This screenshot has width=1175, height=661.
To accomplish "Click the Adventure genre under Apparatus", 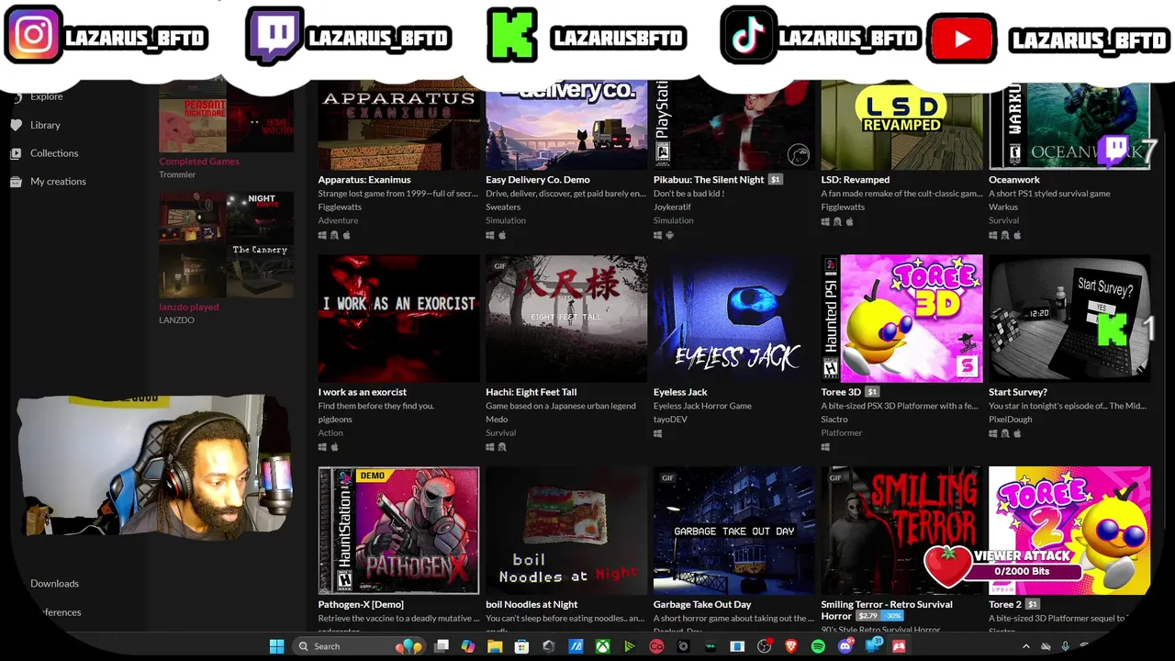I will pos(338,220).
